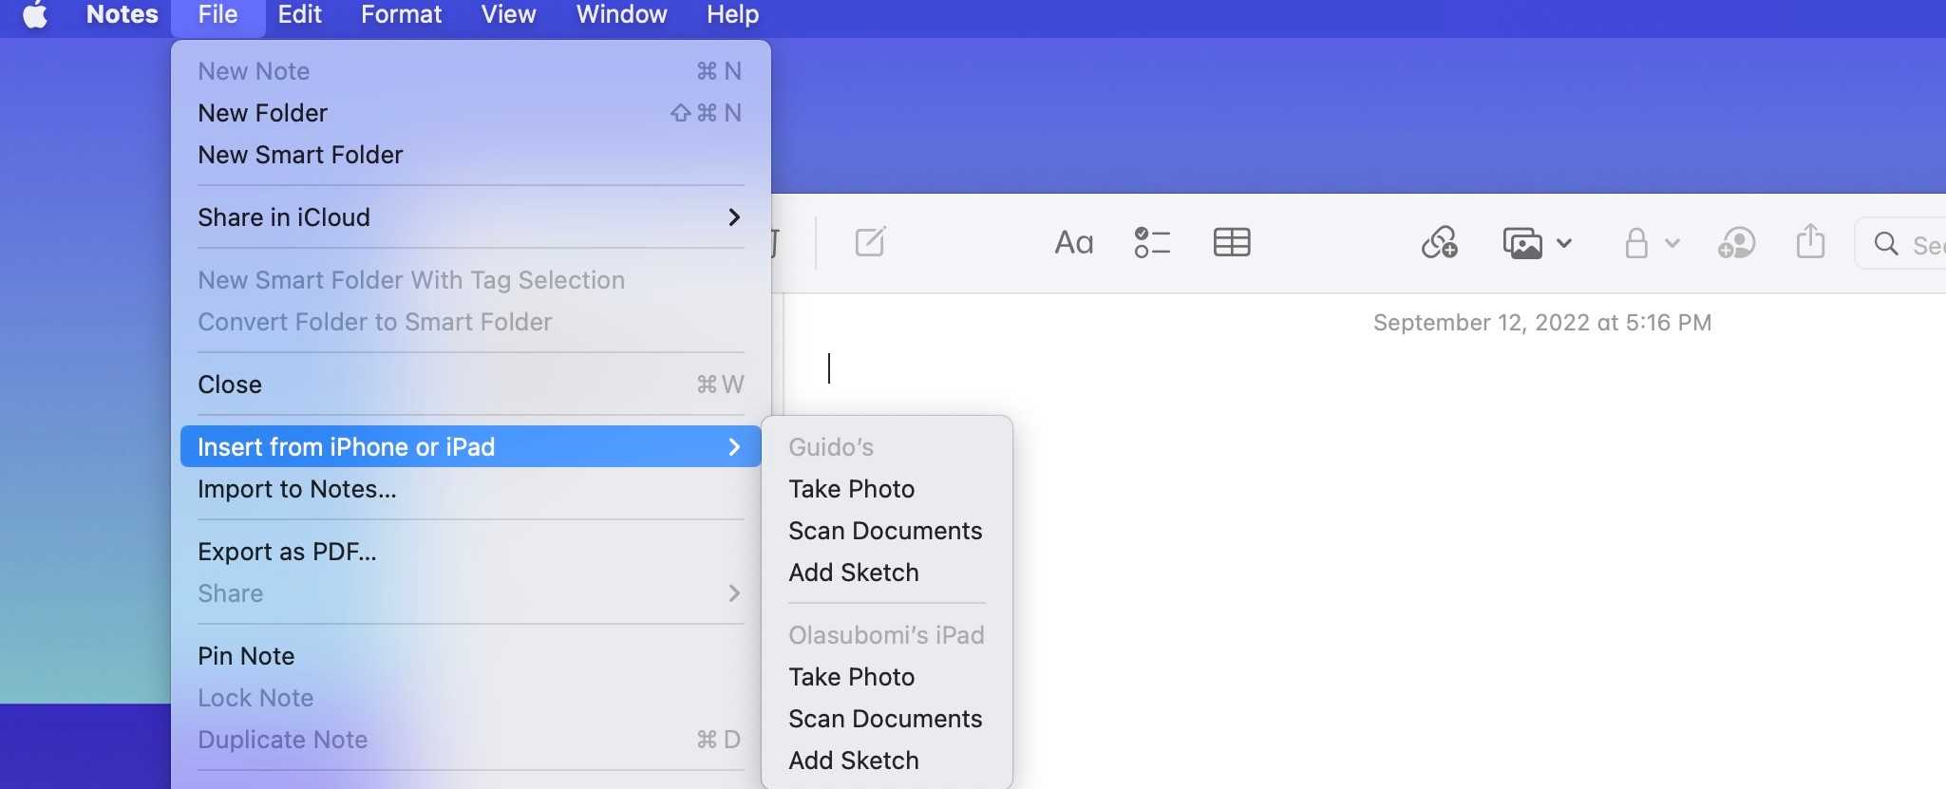Click the add link icon
The height and width of the screenshot is (789, 1946).
pos(1439,243)
